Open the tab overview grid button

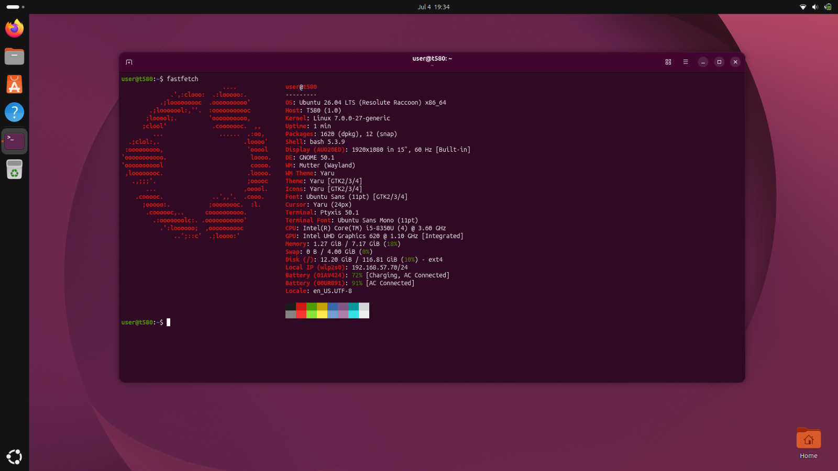(668, 62)
